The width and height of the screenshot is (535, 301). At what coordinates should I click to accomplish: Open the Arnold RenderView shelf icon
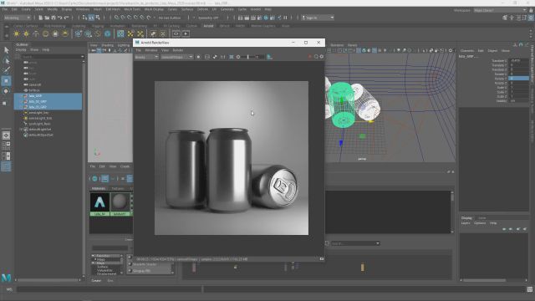point(176,33)
